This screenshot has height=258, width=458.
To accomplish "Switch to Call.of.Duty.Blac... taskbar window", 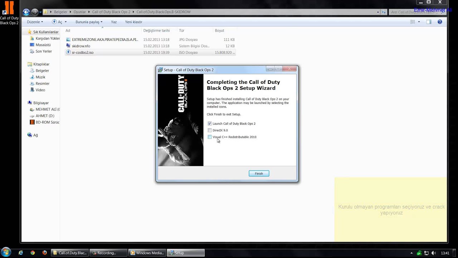I will coord(69,253).
